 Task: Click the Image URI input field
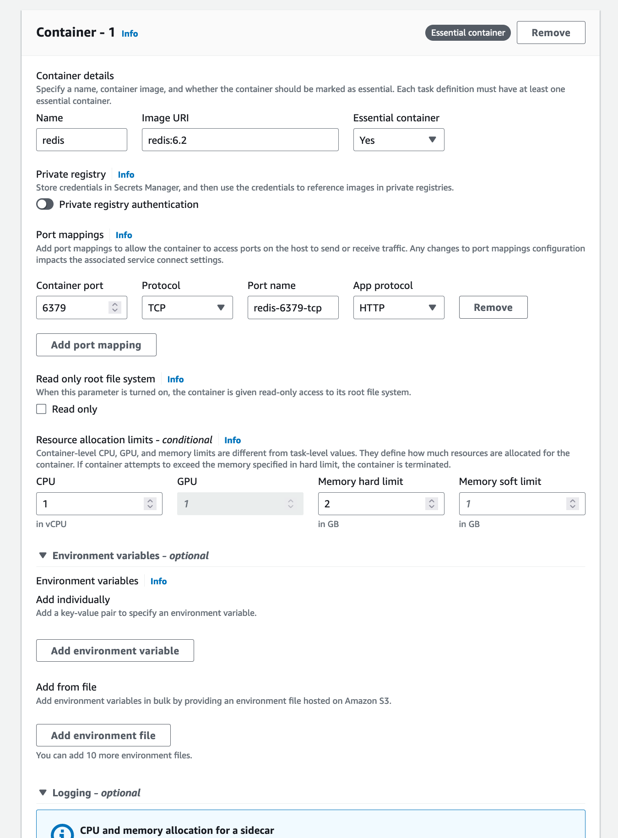click(240, 140)
